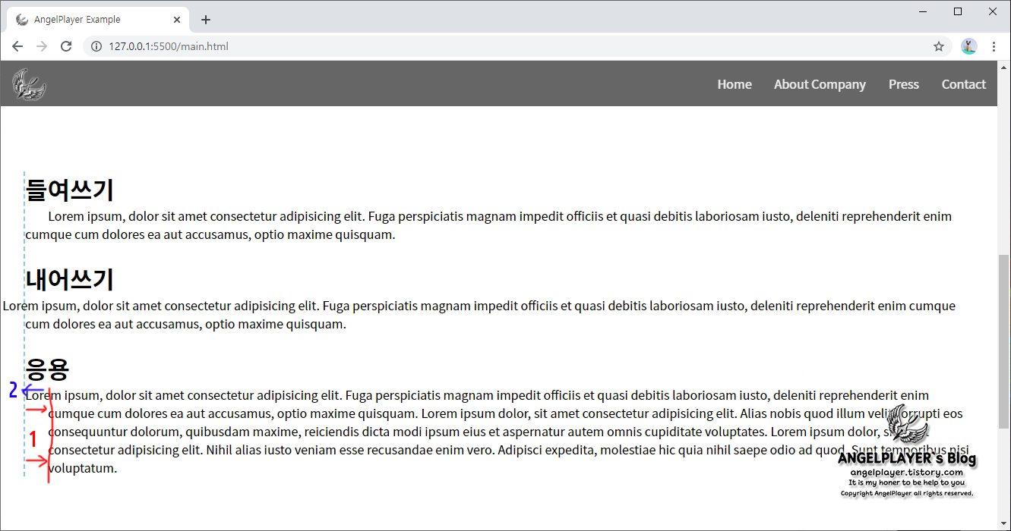Maximize the Chrome window
The width and height of the screenshot is (1011, 531).
click(x=958, y=11)
